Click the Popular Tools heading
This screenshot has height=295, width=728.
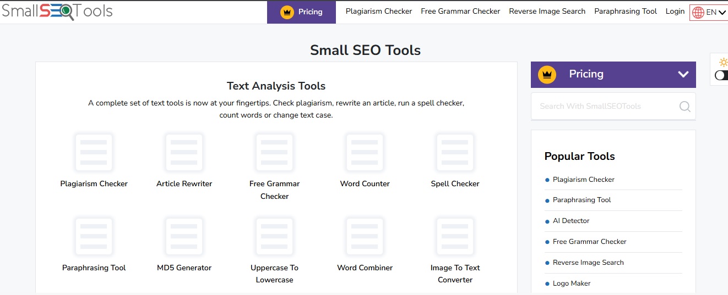tap(579, 156)
